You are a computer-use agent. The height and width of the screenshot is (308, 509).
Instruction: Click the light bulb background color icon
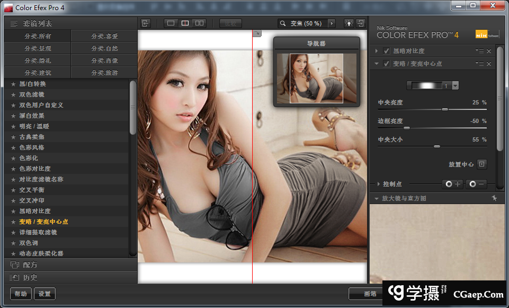coord(349,23)
